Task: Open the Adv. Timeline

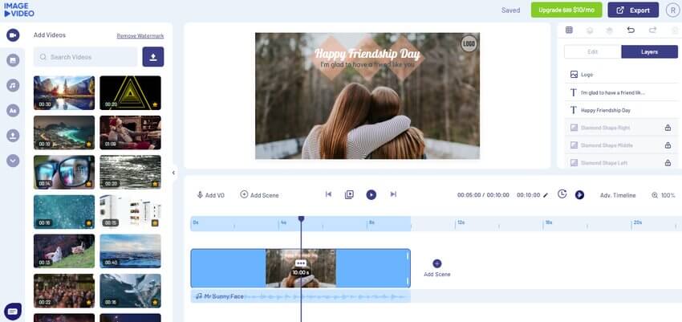Action: pos(618,195)
